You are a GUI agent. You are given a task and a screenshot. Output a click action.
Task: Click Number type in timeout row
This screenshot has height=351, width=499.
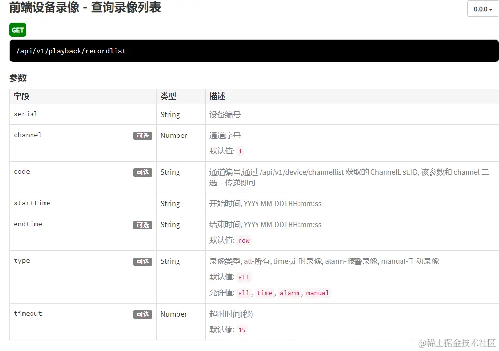click(174, 314)
